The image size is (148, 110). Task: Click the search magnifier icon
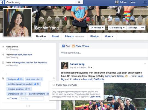point(79,2)
